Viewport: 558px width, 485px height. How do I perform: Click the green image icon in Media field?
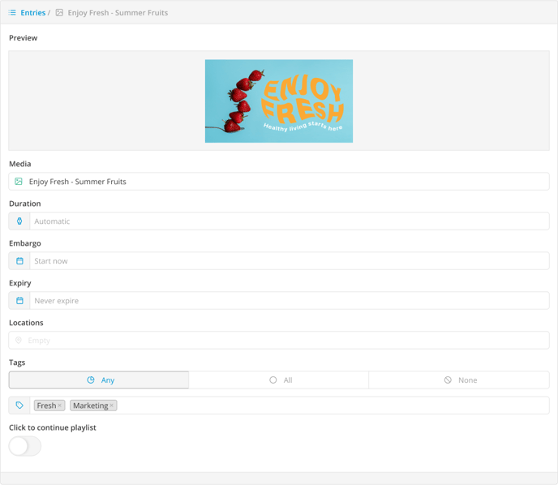[19, 182]
